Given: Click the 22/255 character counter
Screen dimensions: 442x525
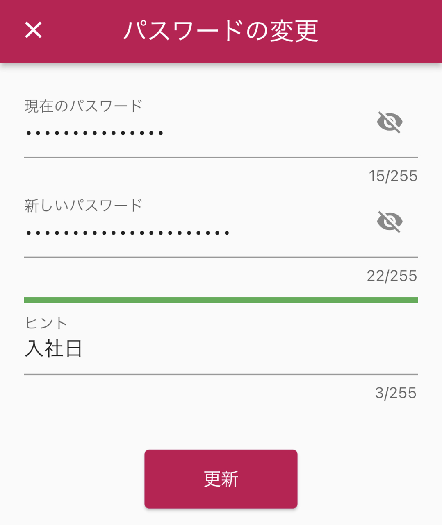Looking at the screenshot, I should pos(392,276).
